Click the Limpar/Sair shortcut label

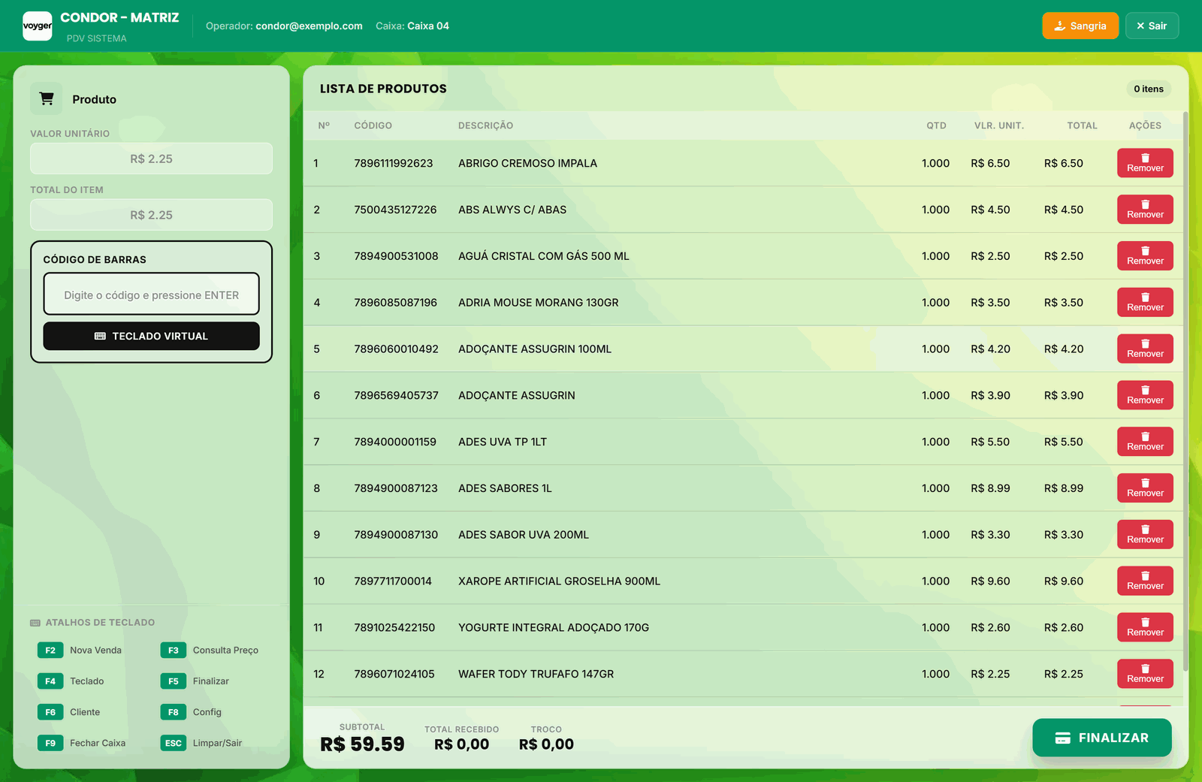click(217, 743)
